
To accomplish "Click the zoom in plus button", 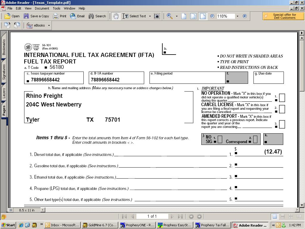I will pos(245,16).
